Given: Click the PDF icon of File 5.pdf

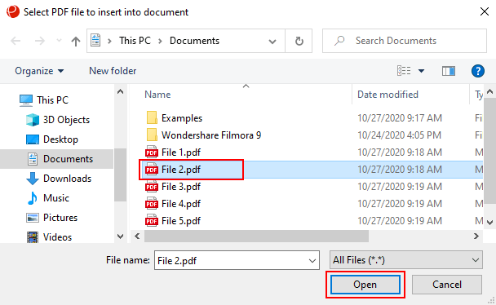Looking at the screenshot, I should pyautogui.click(x=152, y=220).
